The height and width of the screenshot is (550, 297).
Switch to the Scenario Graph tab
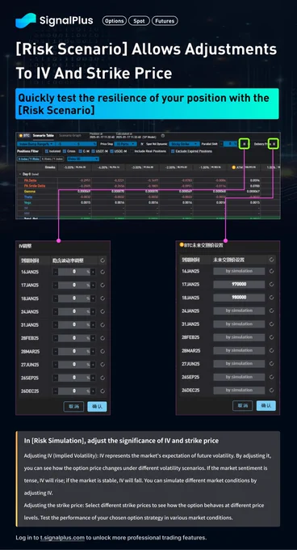pyautogui.click(x=69, y=135)
